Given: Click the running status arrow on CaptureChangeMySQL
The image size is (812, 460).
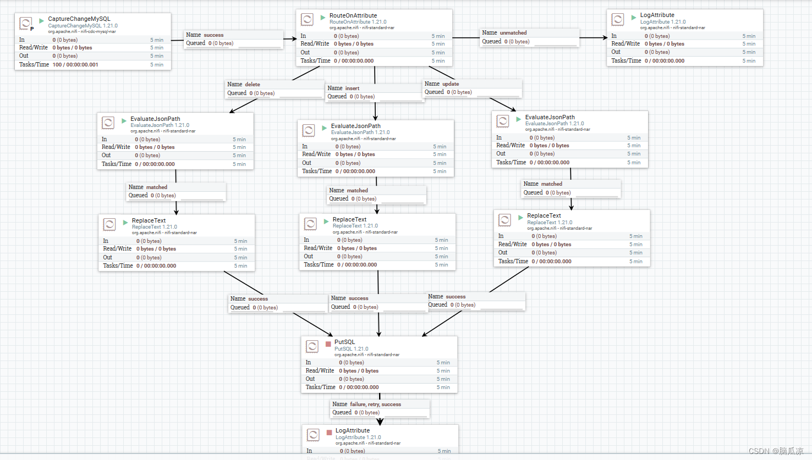Looking at the screenshot, I should 41,20.
